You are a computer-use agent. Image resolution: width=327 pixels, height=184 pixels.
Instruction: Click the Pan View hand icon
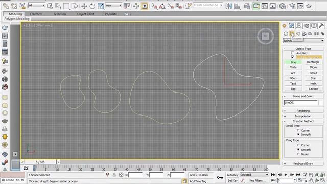point(311,180)
